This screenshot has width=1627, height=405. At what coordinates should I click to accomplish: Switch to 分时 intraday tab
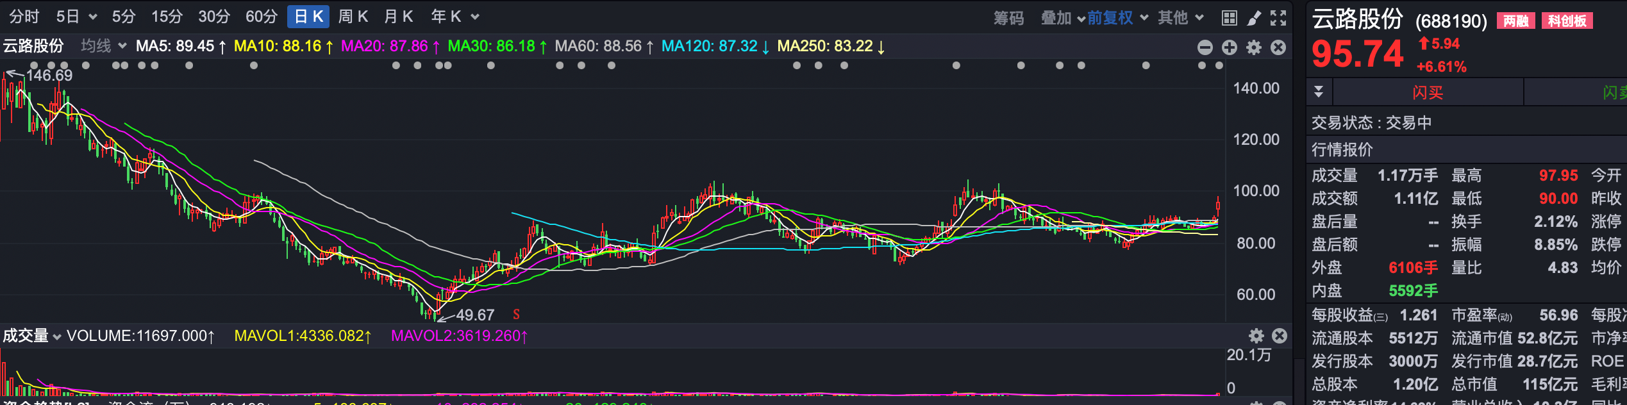pos(24,17)
